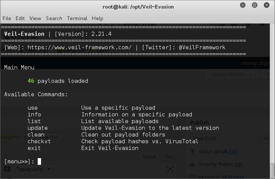
Task: Click Edit link next to Status: Draft
Action: tap(233, 151)
